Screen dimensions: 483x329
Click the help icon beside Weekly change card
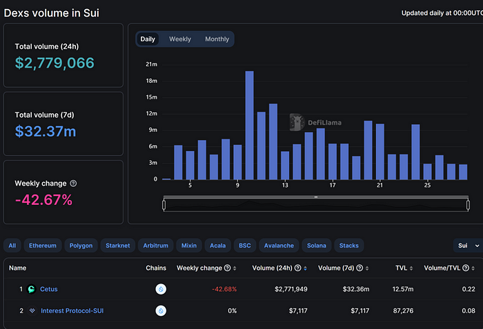[x=74, y=183]
